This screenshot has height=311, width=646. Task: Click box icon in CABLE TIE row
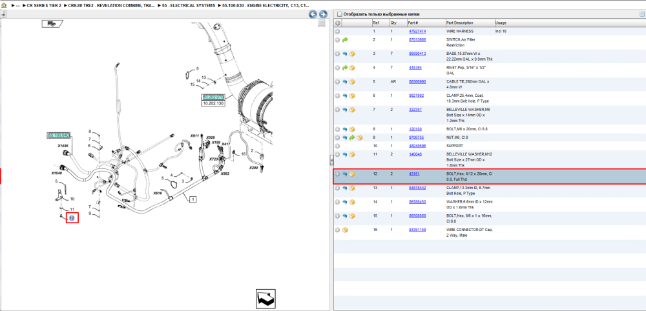tap(352, 82)
